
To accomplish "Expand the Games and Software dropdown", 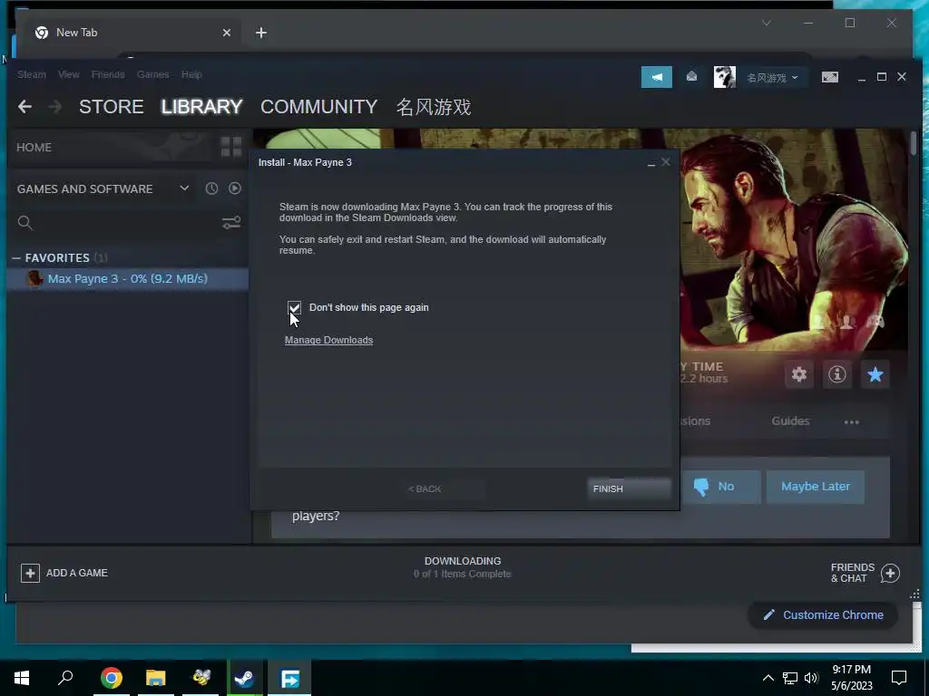I will [184, 188].
